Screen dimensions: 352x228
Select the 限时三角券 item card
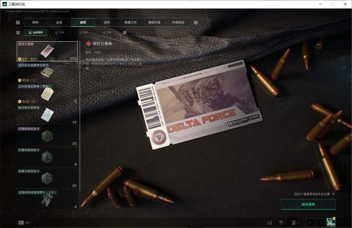47,51
